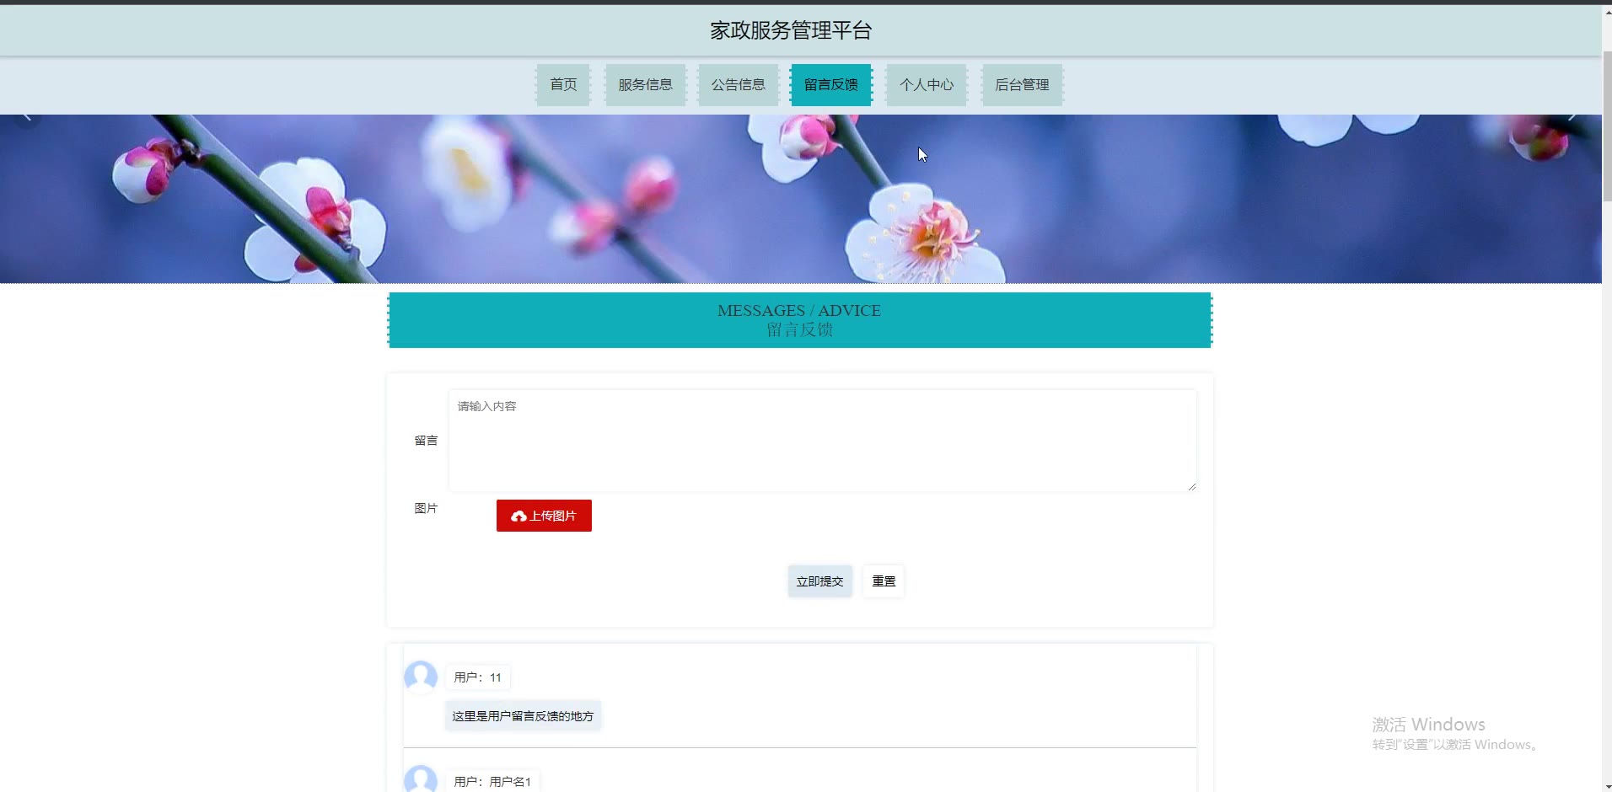Click the 留言 content text area
The image size is (1612, 792).
click(x=822, y=440)
